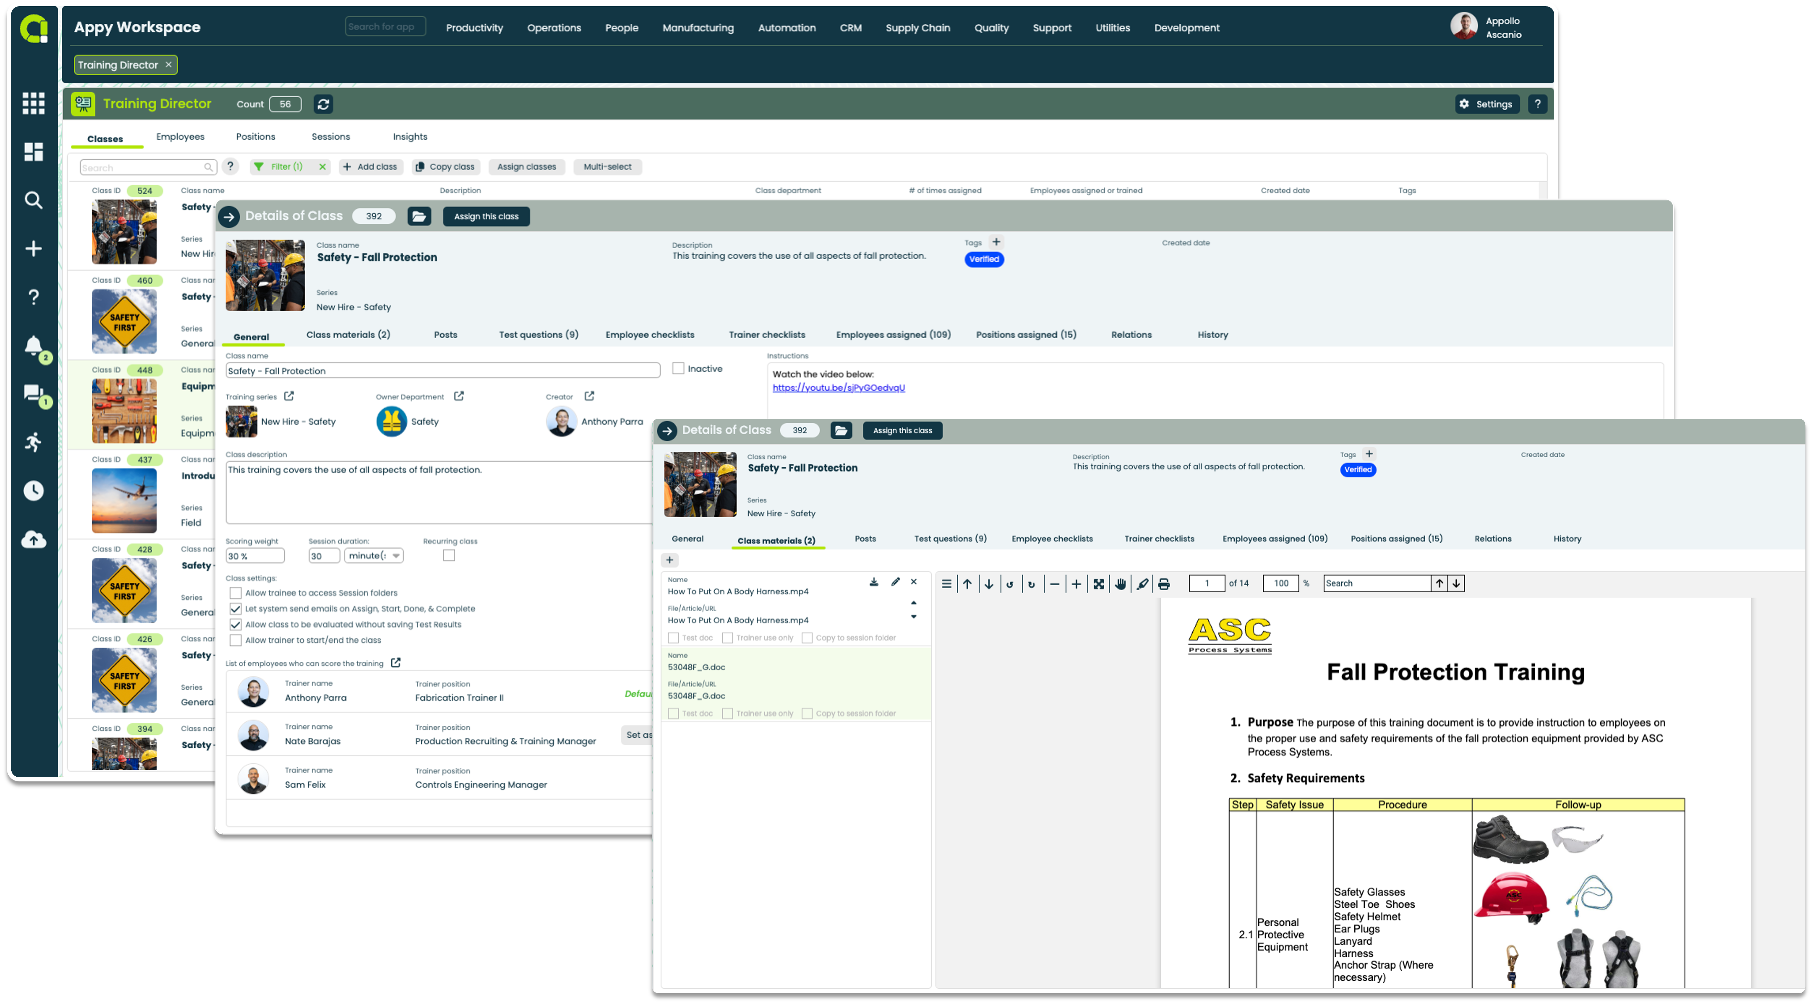Open notifications bell in sidebar
This screenshot has height=1003, width=1811.
point(33,345)
